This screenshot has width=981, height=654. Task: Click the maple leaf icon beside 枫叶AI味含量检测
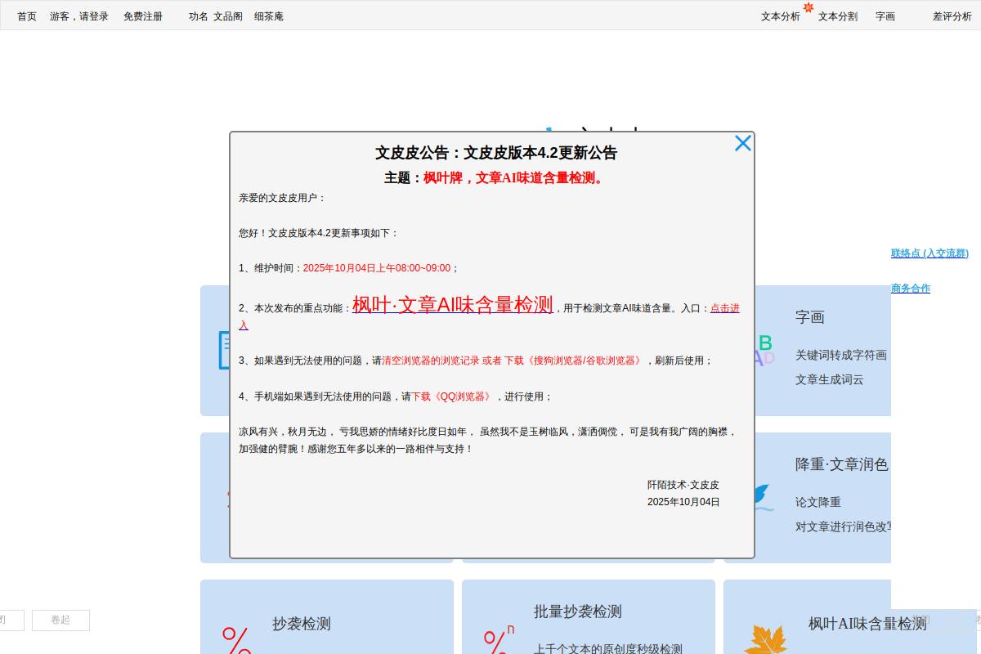(766, 640)
